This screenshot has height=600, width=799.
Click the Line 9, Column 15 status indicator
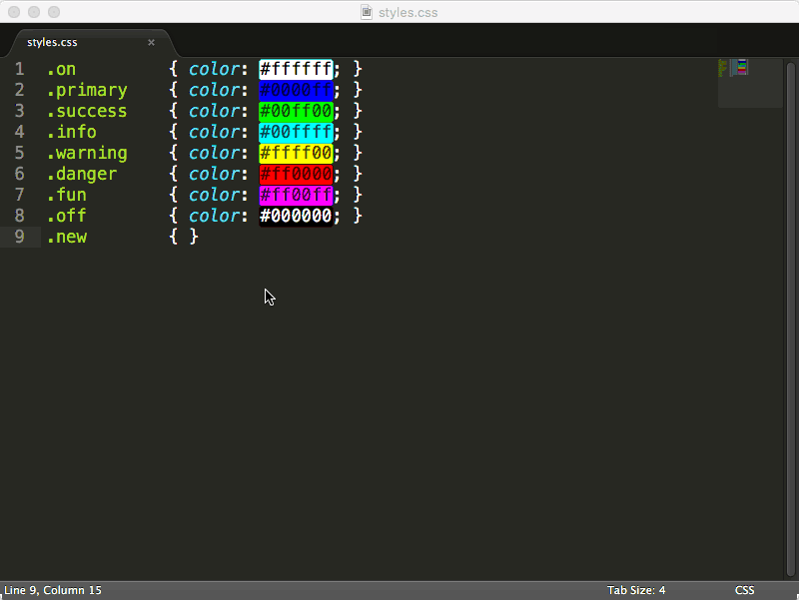pyautogui.click(x=52, y=590)
